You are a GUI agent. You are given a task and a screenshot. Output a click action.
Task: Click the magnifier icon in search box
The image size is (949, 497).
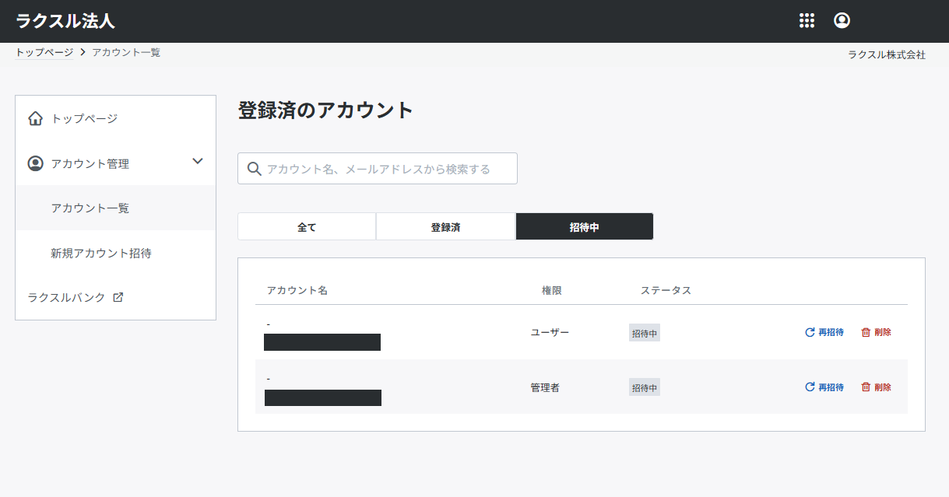click(x=254, y=169)
